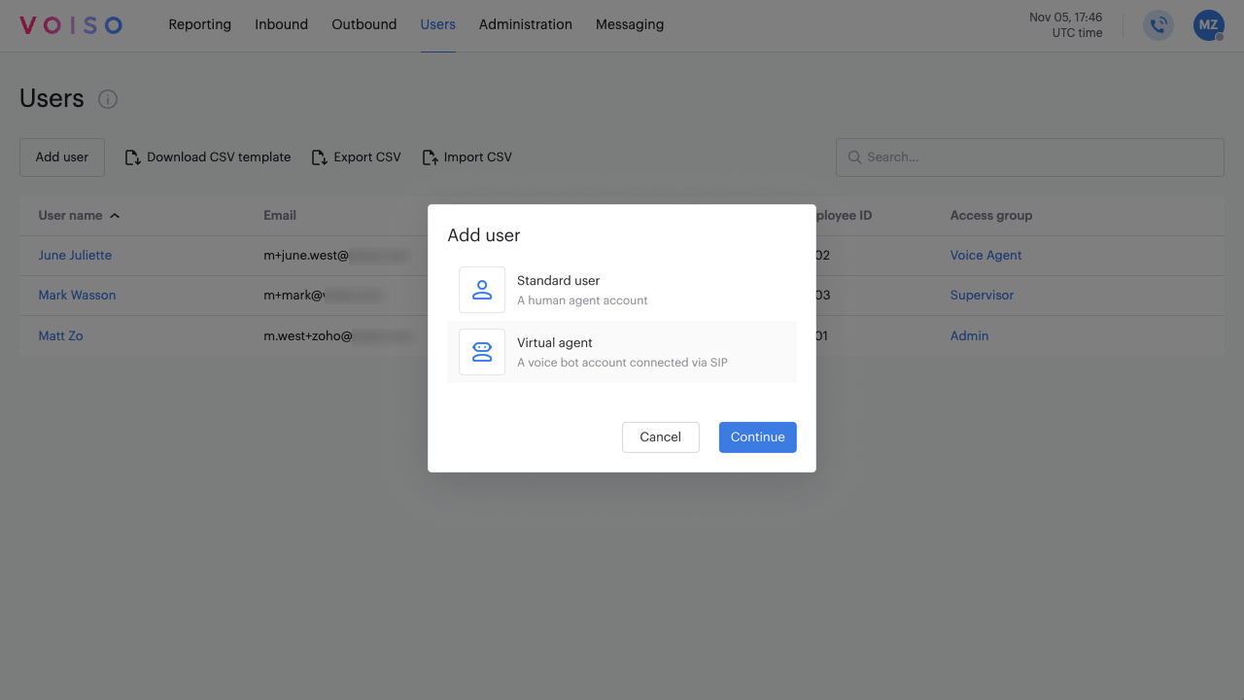The image size is (1244, 700).
Task: Open the Administration menu item
Action: (x=525, y=24)
